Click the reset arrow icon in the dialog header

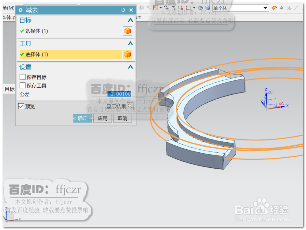tap(123, 10)
